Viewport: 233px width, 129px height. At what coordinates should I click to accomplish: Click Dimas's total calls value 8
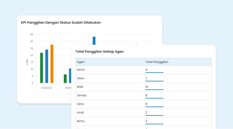(x=147, y=95)
